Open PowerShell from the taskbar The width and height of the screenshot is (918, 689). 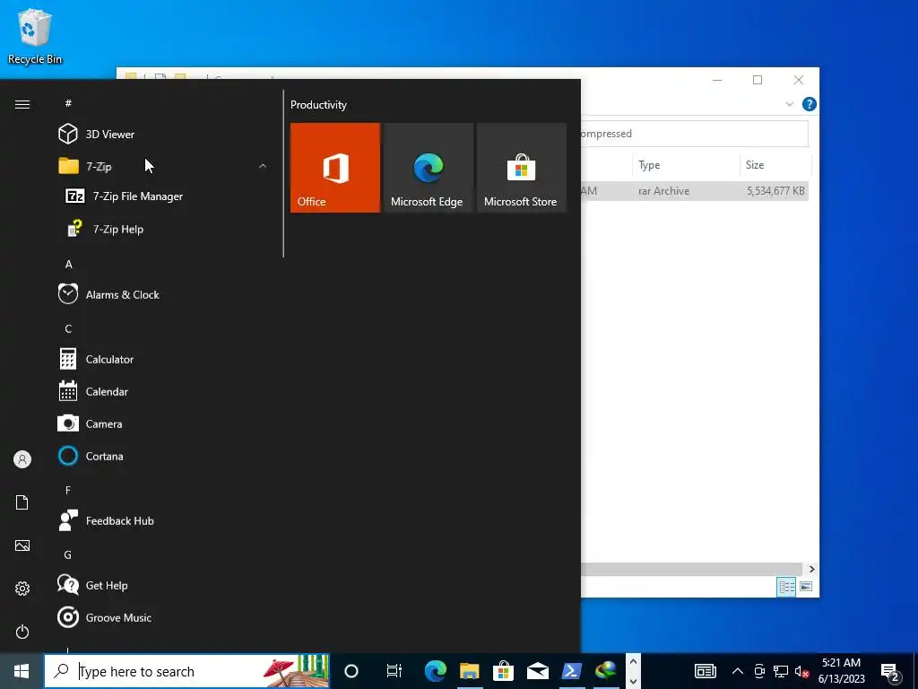(x=571, y=671)
